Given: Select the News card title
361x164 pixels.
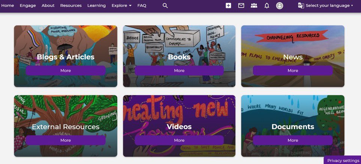Looking at the screenshot, I should [293, 57].
